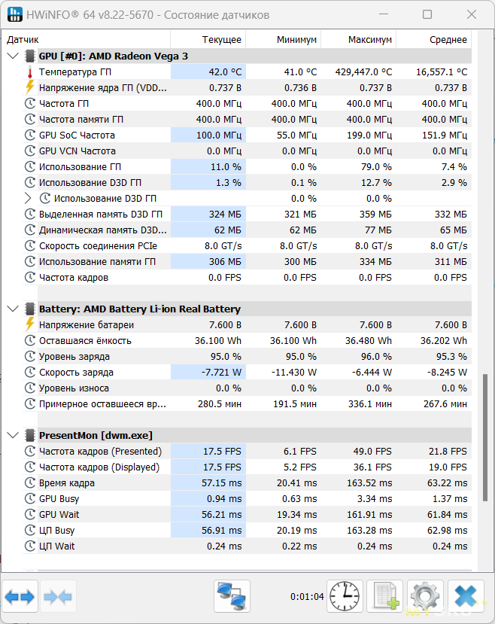Click lightning icon of Напряжение ядра ГП
495x624 pixels.
point(30,87)
